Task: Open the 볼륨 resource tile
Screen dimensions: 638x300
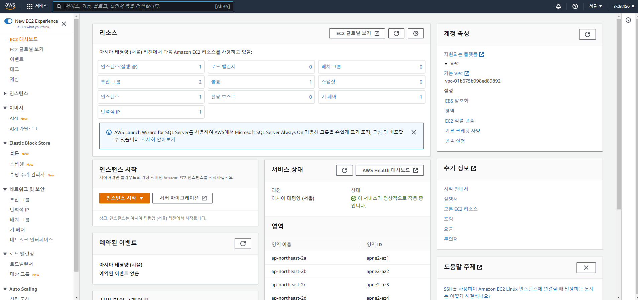Action: point(261,82)
